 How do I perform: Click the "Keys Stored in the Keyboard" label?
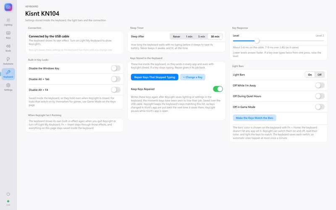coord(146,58)
